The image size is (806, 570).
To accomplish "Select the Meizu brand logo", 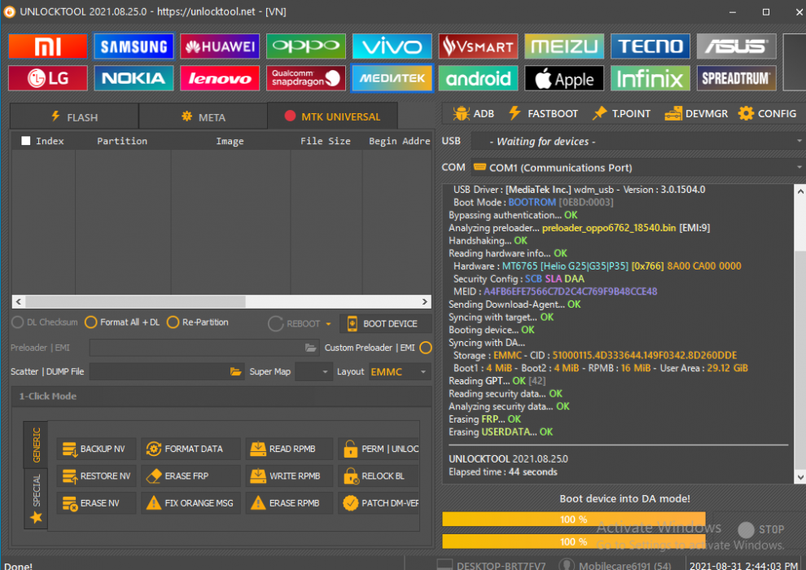I will (x=564, y=46).
